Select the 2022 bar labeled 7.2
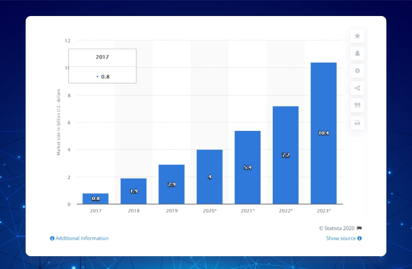Viewport: 412px width, 269px height. [x=286, y=155]
